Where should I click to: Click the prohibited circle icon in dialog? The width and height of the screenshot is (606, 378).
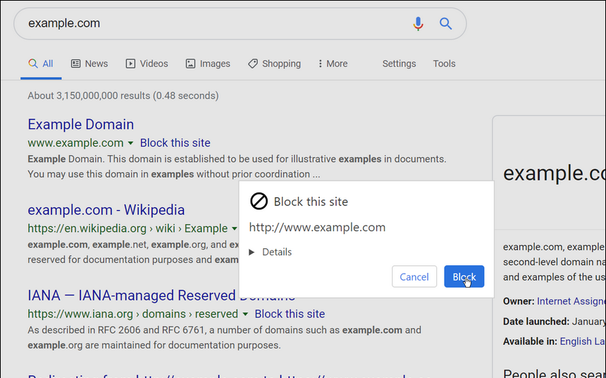259,202
